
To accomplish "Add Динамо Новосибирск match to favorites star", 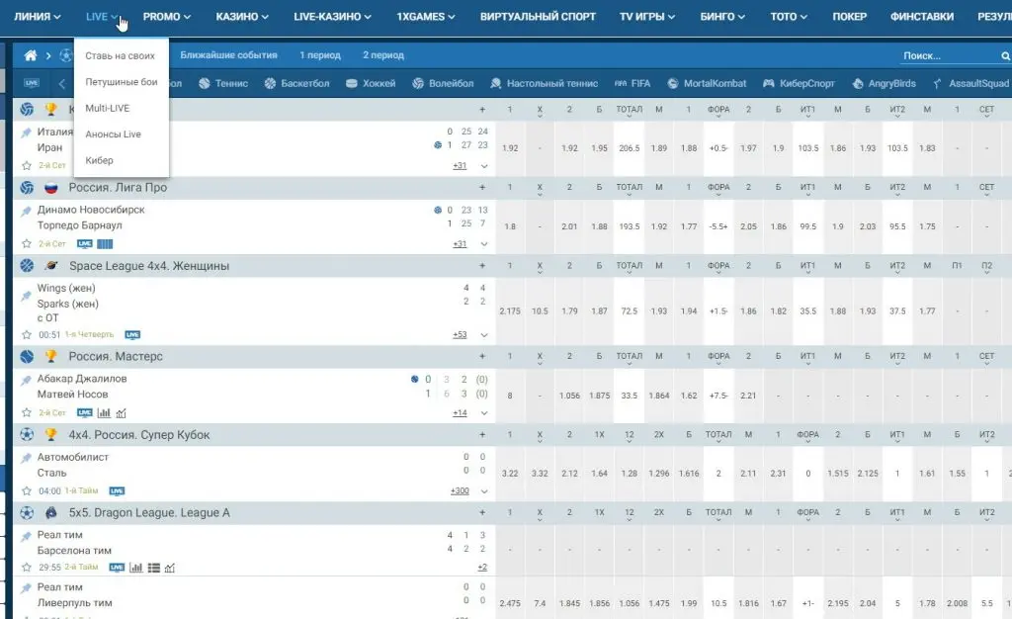I will coord(27,243).
